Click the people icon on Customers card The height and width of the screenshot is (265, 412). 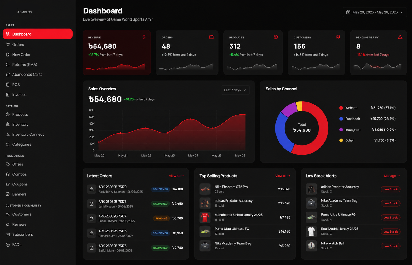pos(338,37)
